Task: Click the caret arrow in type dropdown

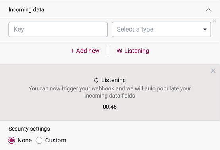Action: coord(205,30)
